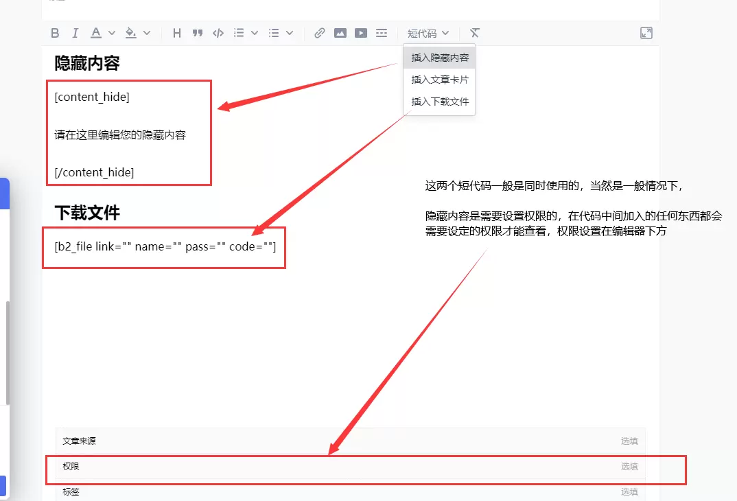This screenshot has width=737, height=501.
Task: Insert an image using the image icon
Action: (x=340, y=32)
